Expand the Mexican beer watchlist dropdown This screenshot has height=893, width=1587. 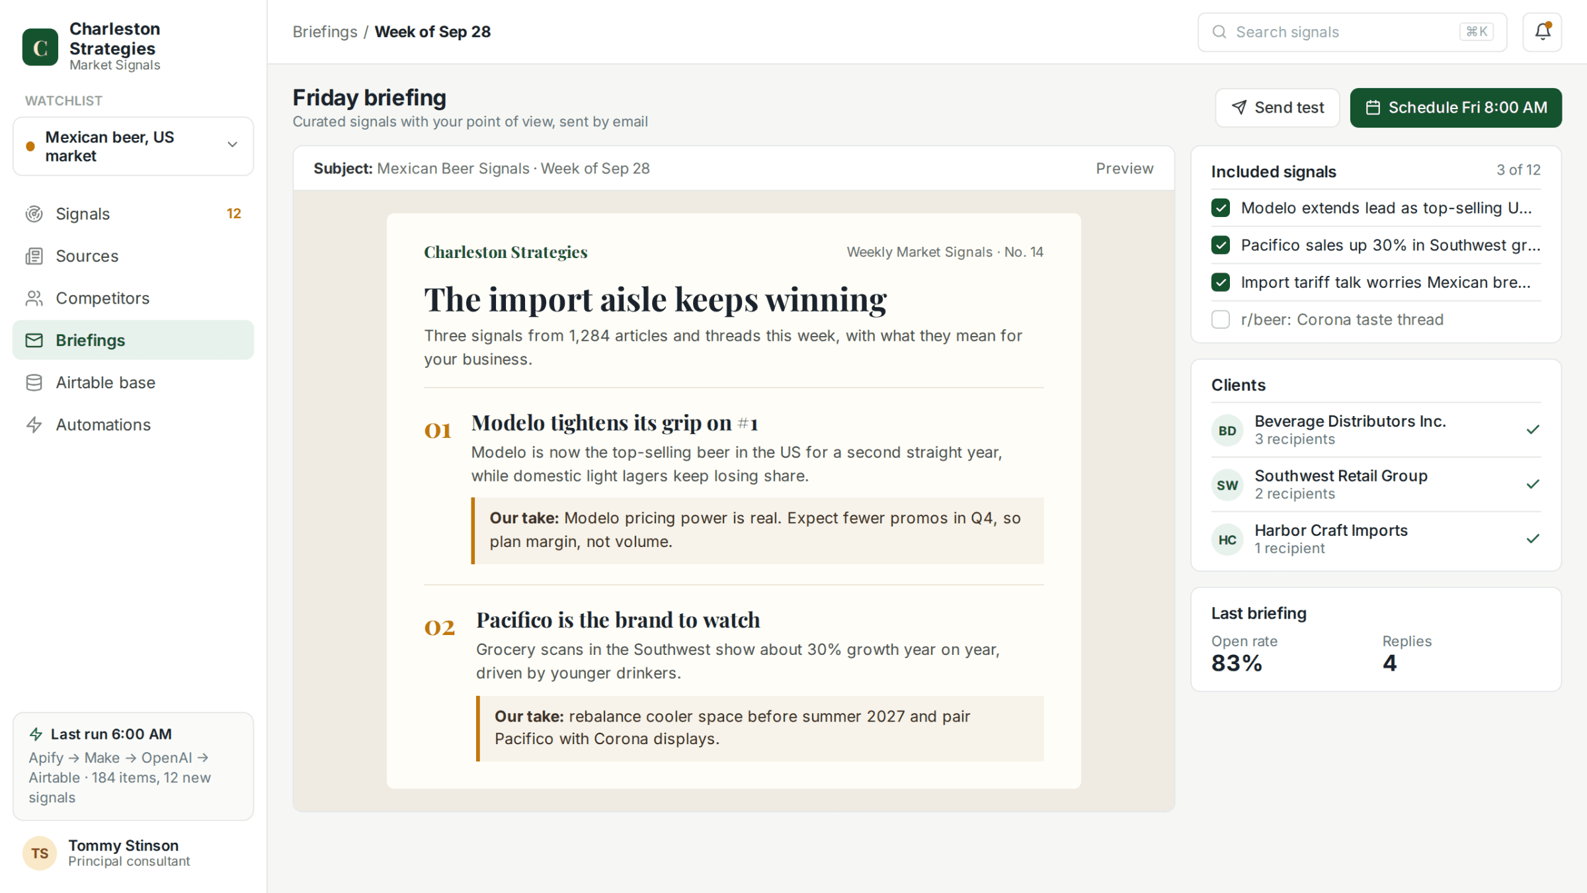(133, 146)
